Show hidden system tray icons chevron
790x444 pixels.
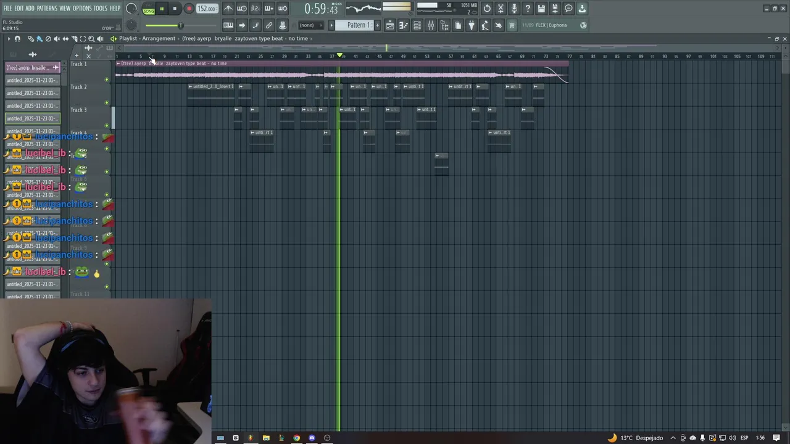click(673, 438)
